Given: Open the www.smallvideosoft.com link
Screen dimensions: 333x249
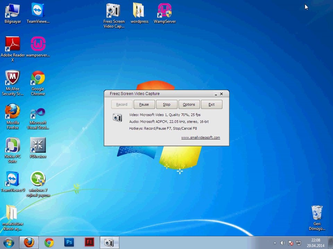Looking at the screenshot, I should click(200, 137).
